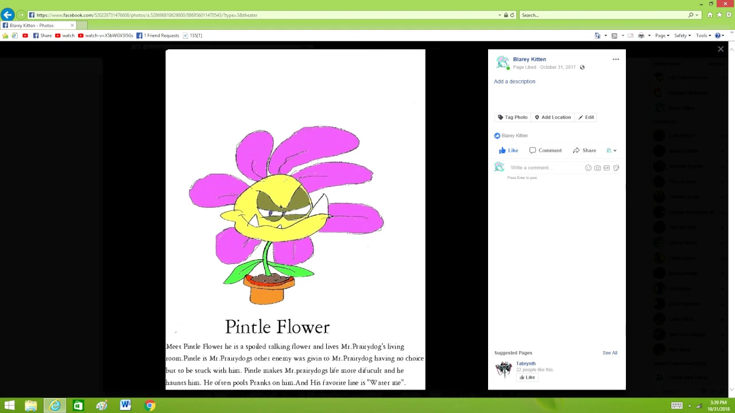
Task: Open Microsoft Word from the taskbar
Action: (125, 406)
